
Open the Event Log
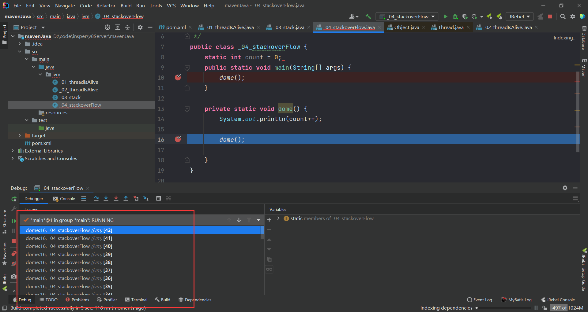click(x=480, y=300)
